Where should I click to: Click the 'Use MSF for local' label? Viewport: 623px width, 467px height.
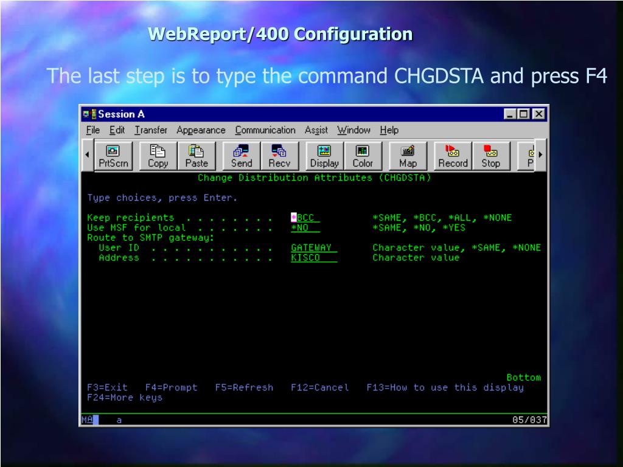136,228
